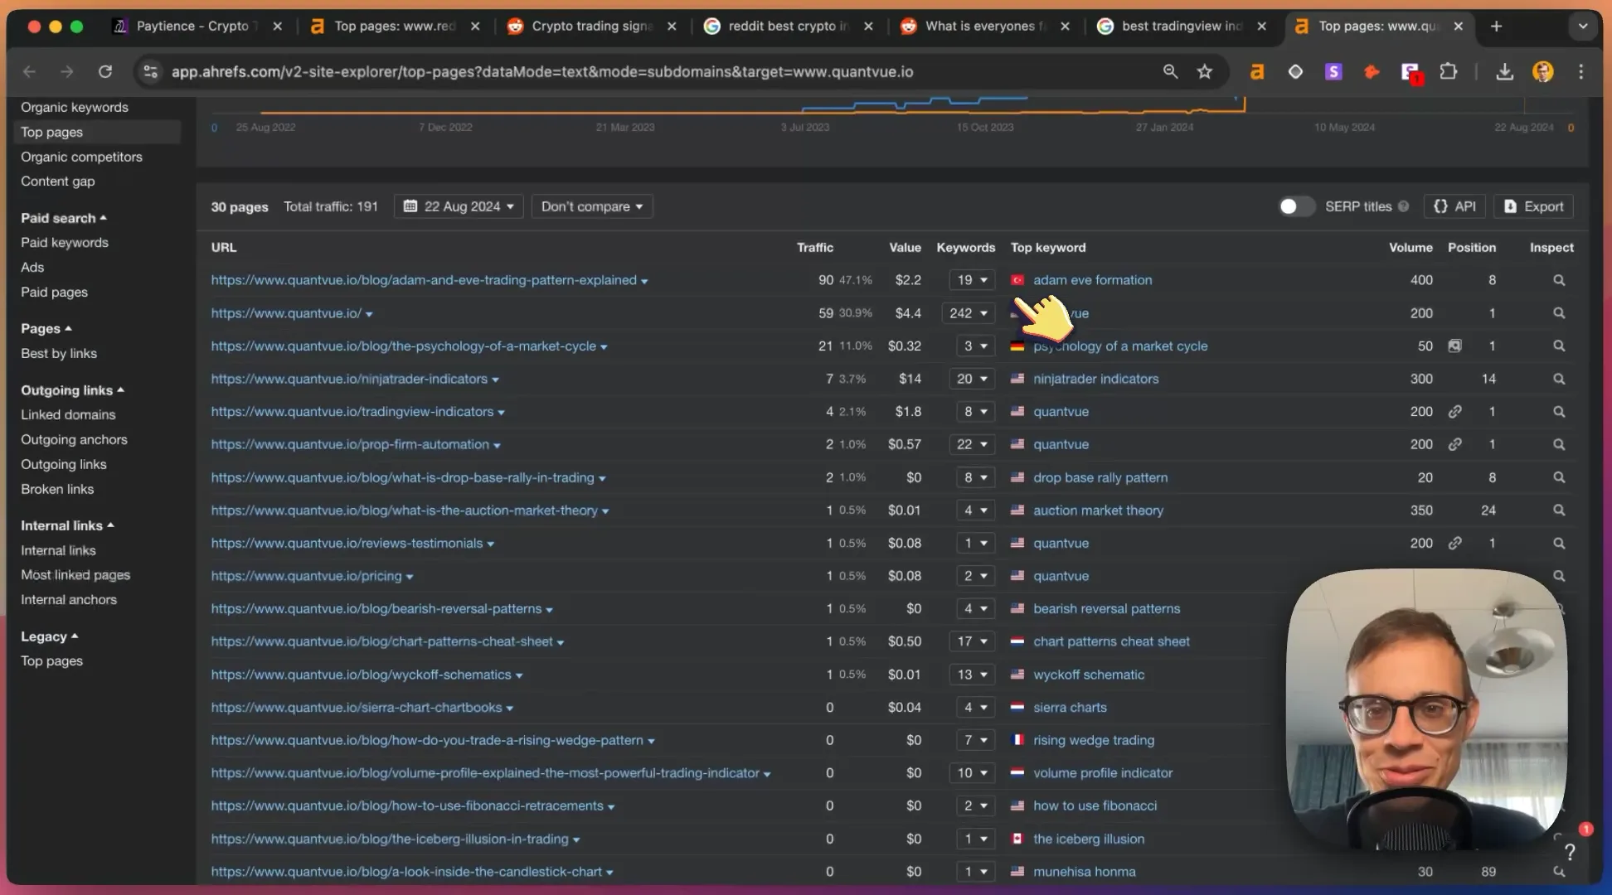Image resolution: width=1612 pixels, height=895 pixels.
Task: Expand the 19 keywords dropdown for adam-and-eve
Action: (972, 280)
